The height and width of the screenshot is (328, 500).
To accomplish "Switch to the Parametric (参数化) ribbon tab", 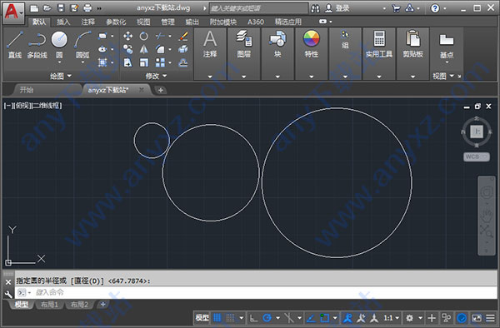I will 116,22.
